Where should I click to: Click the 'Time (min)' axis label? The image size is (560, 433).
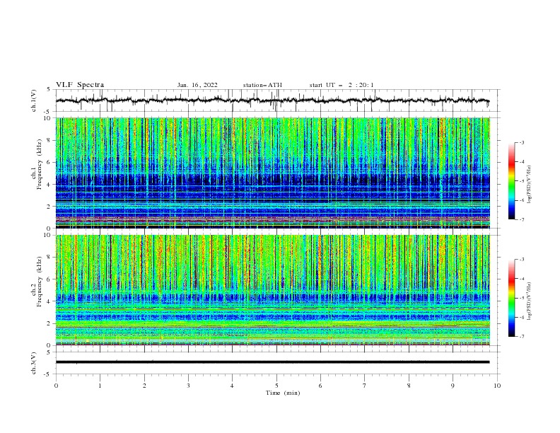[x=283, y=393]
